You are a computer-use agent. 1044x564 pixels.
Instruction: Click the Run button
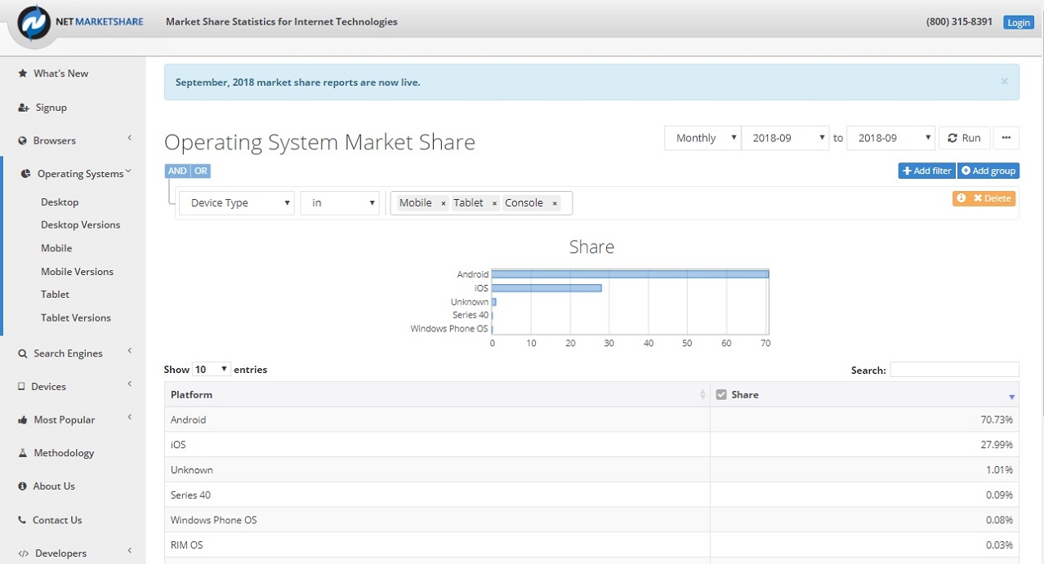point(964,138)
